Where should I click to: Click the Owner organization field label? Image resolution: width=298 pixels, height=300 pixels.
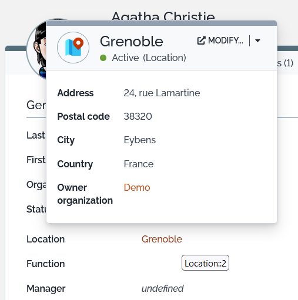click(x=85, y=194)
